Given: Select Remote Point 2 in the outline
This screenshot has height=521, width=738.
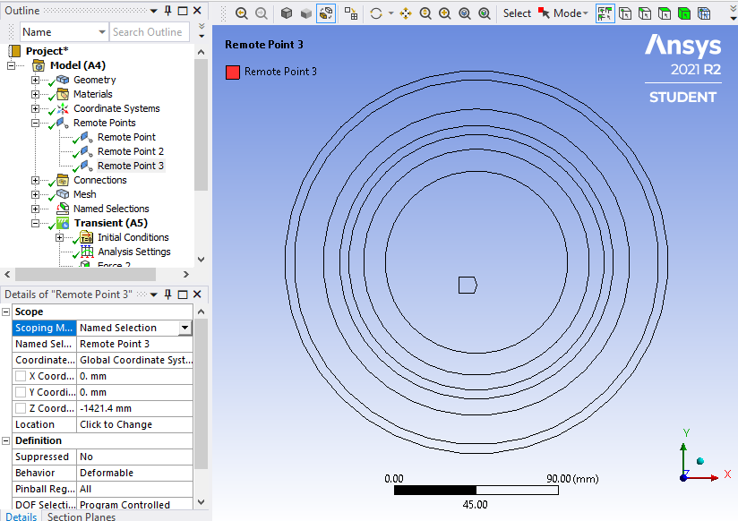Looking at the screenshot, I should 130,151.
